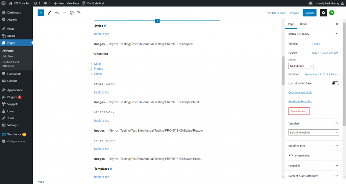
Task: Toggle the Lock Modified Date switch
Action: tap(335, 83)
